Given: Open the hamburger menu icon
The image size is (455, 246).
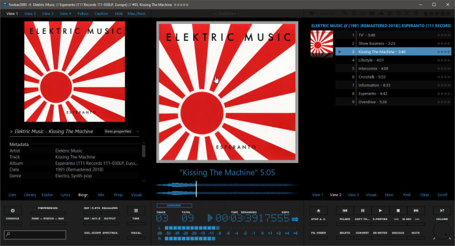Looking at the screenshot, I should (136, 211).
